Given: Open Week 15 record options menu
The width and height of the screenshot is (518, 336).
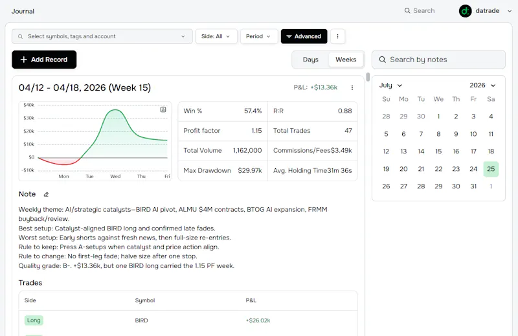Looking at the screenshot, I should tap(352, 87).
